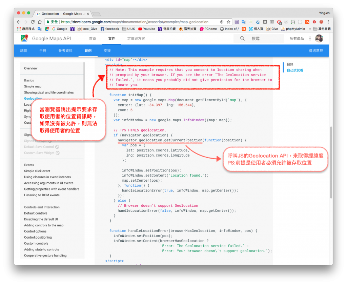Click the location access icon in address bar

222,22
